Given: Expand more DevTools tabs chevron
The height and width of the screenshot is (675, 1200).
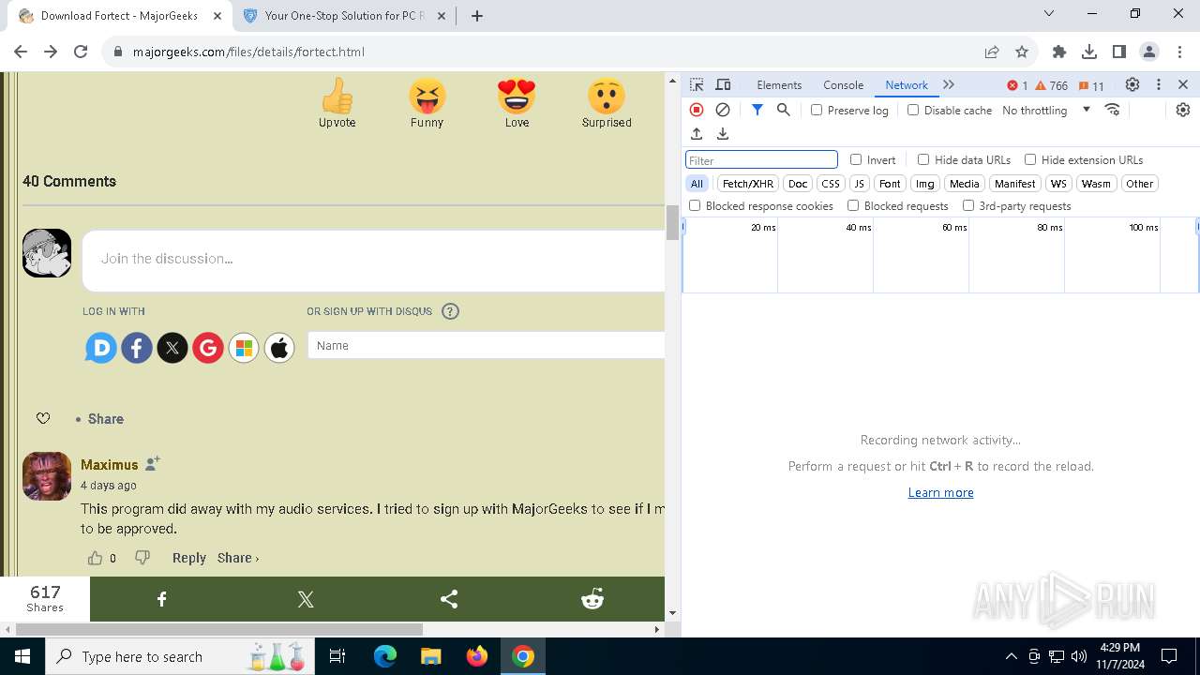Looking at the screenshot, I should pos(949,84).
